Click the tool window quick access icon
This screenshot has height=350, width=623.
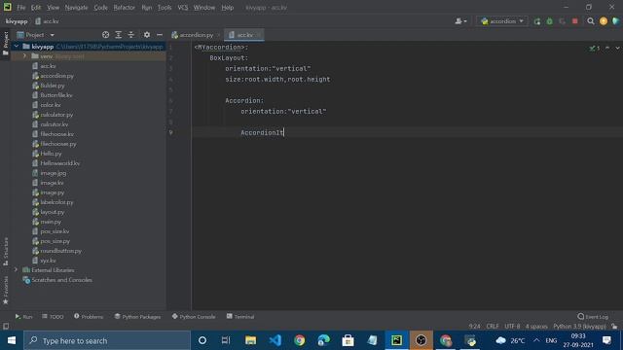(x=6, y=327)
